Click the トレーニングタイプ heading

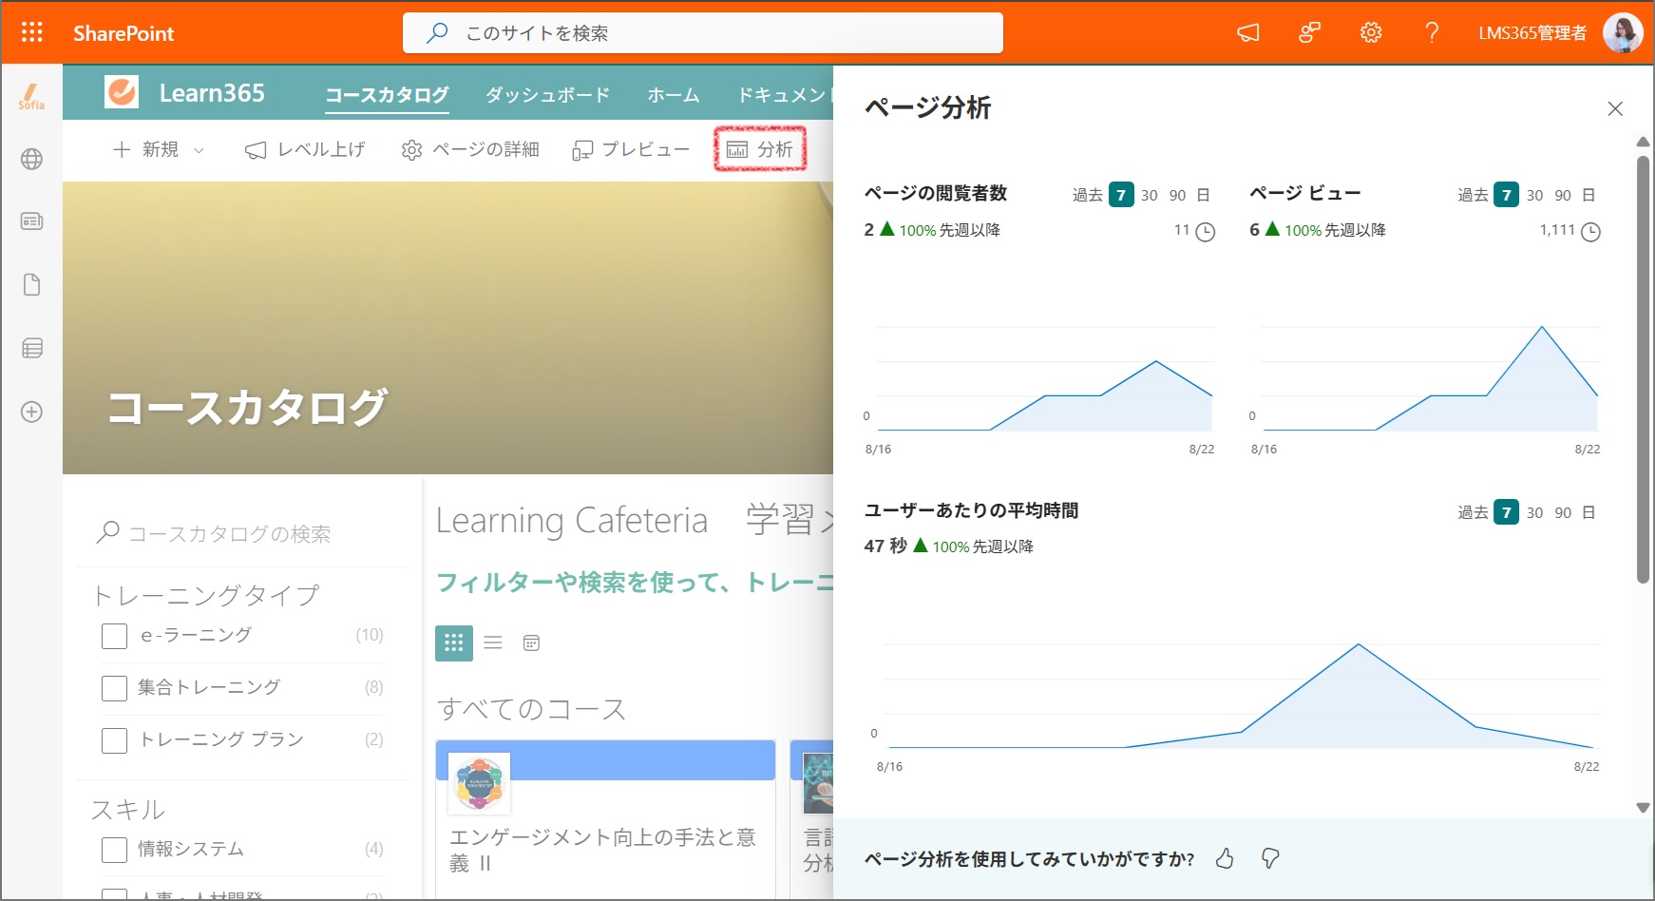pos(206,595)
